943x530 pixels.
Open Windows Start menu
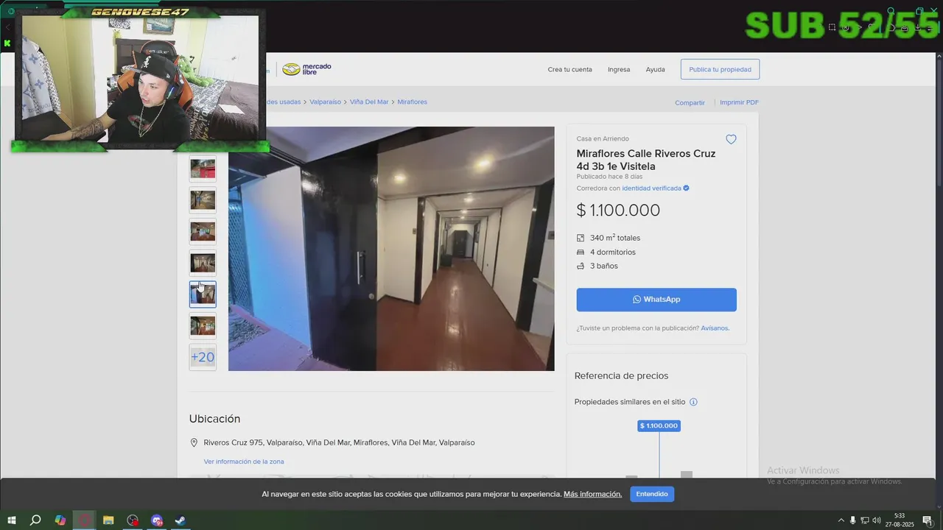(11, 520)
